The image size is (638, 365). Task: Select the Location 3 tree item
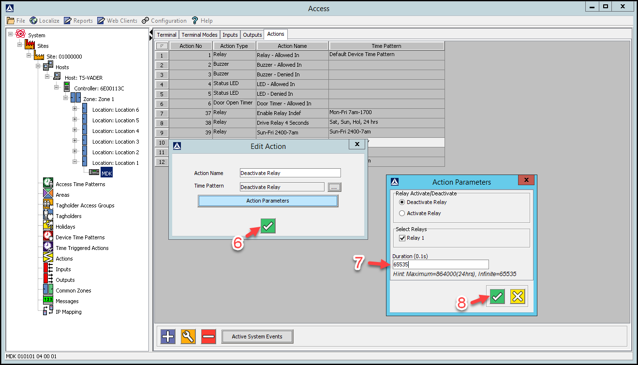point(116,142)
